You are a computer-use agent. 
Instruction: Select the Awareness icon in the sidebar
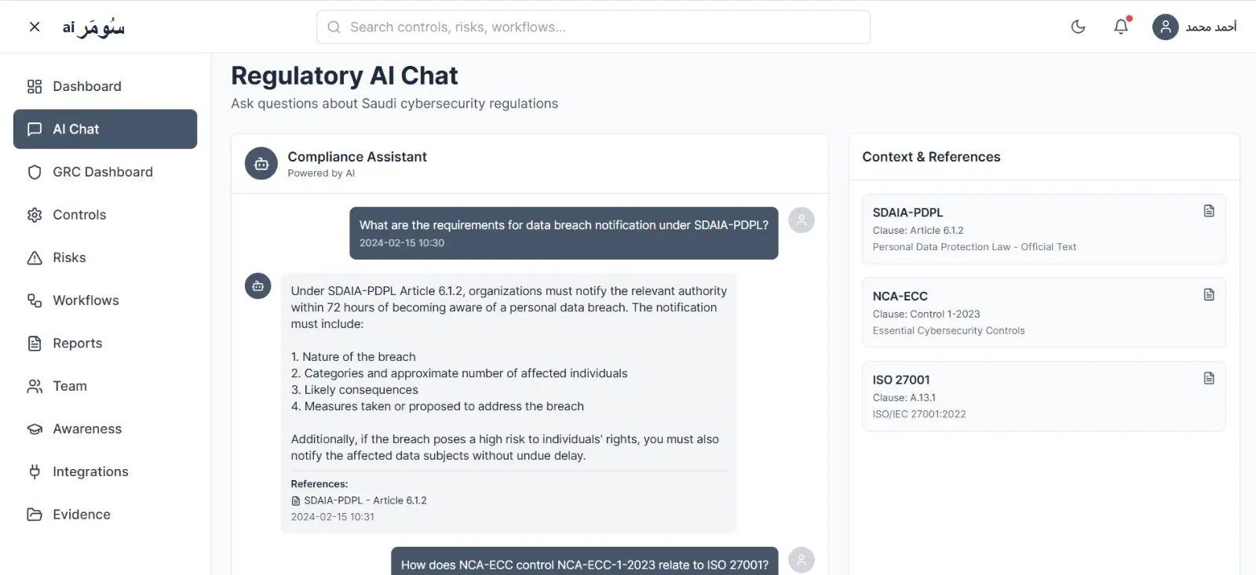click(x=34, y=428)
